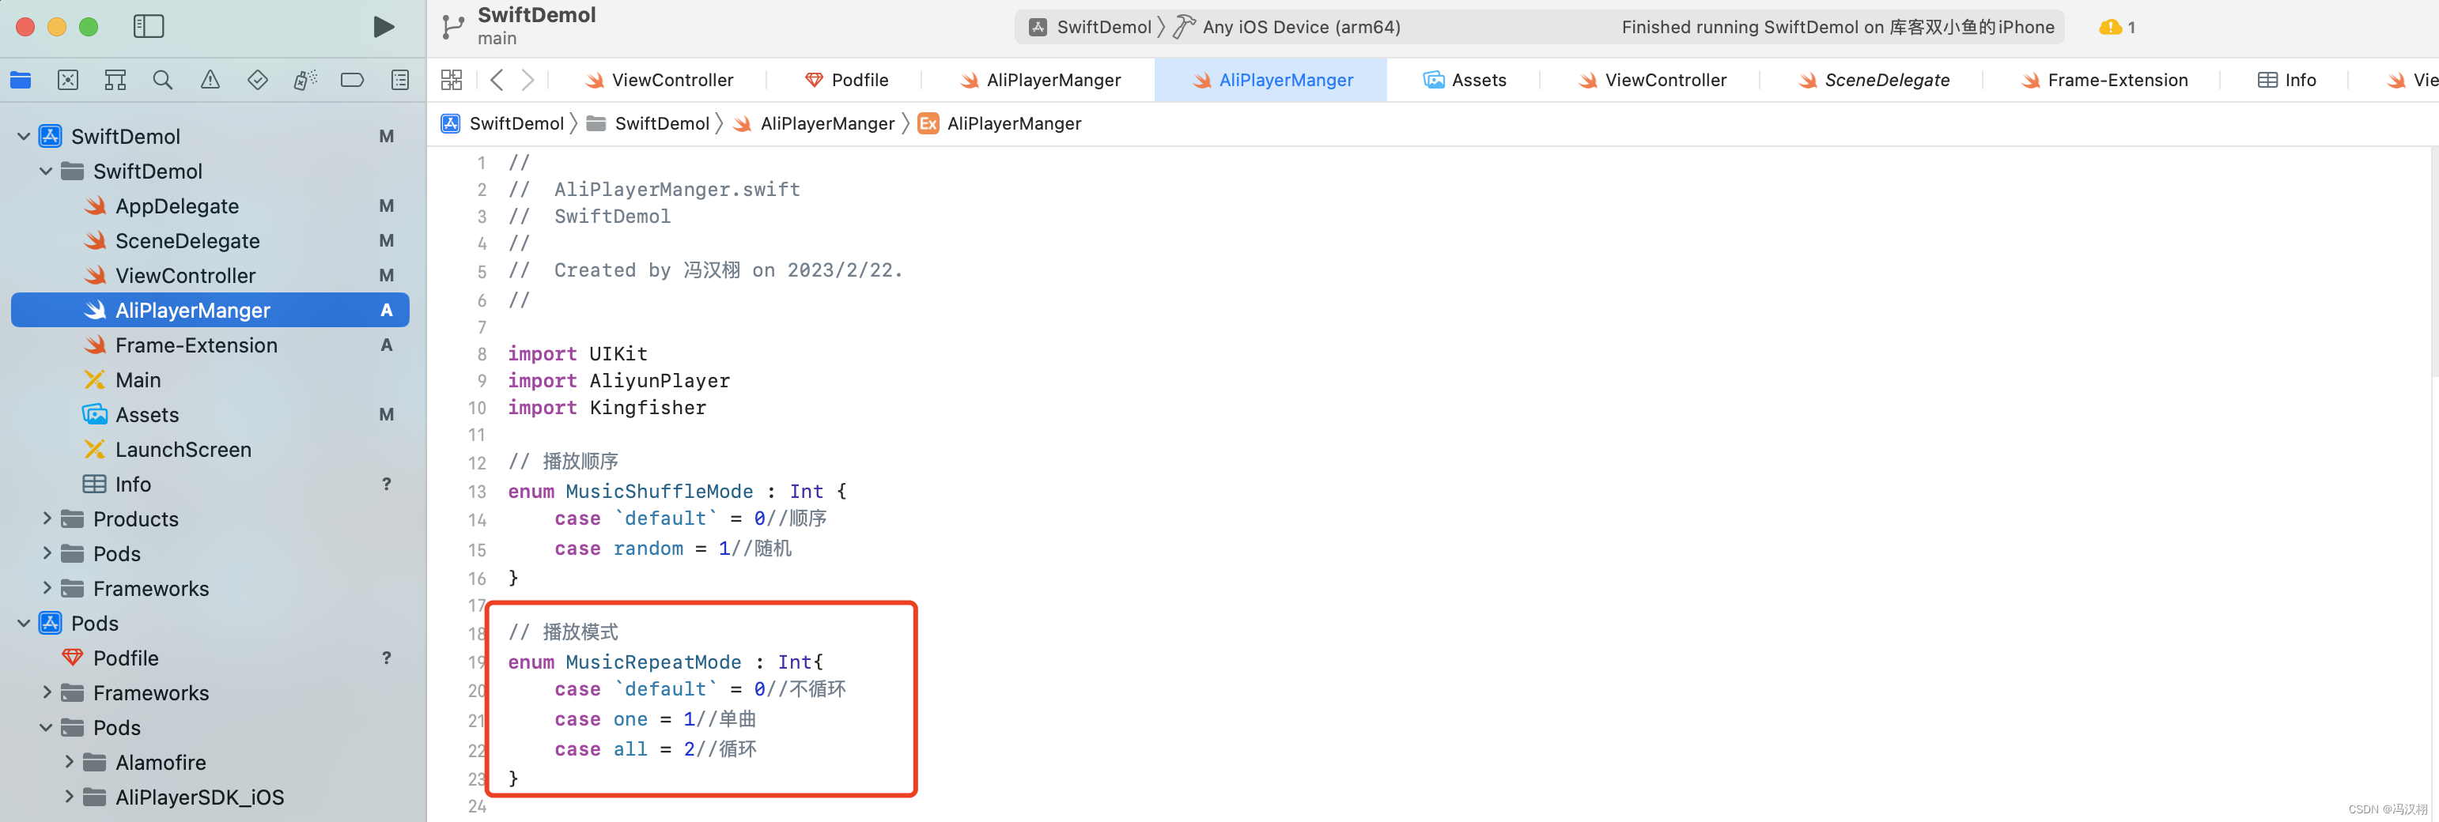Image resolution: width=2439 pixels, height=822 pixels.
Task: Click import AliyunPlayer on line 9
Action: [x=619, y=380]
